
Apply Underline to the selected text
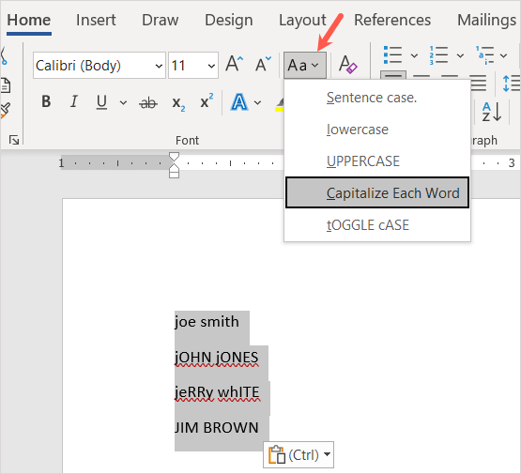[x=101, y=102]
